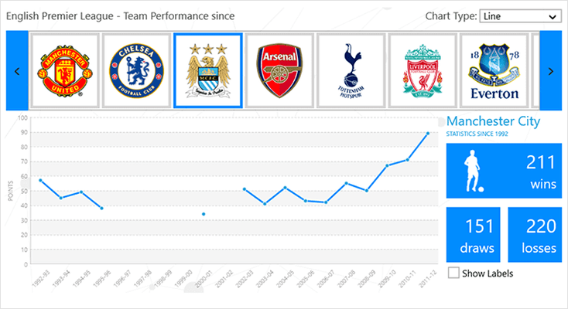Open the Chart Type dropdown

click(520, 16)
